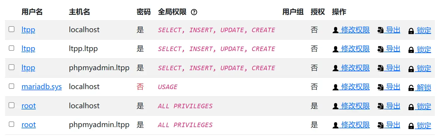Screen dimensions: 439x138
Task: Open ltpp username link for ltpp.ltpp host
Action: pyautogui.click(x=28, y=49)
